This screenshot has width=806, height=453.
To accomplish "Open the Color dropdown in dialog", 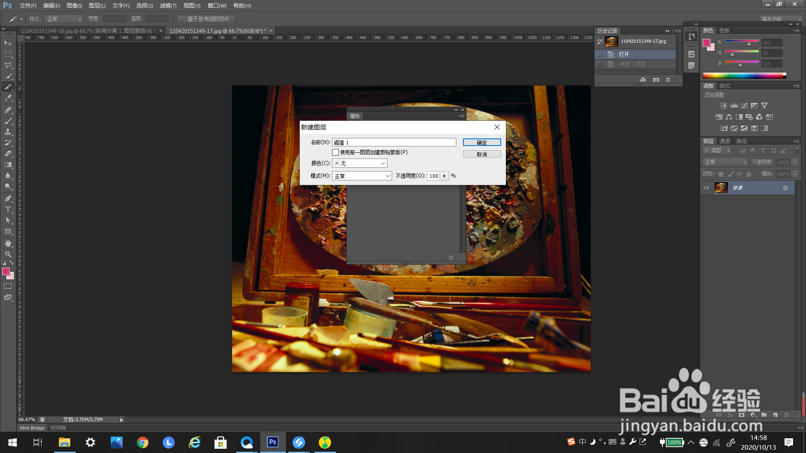I will point(360,163).
